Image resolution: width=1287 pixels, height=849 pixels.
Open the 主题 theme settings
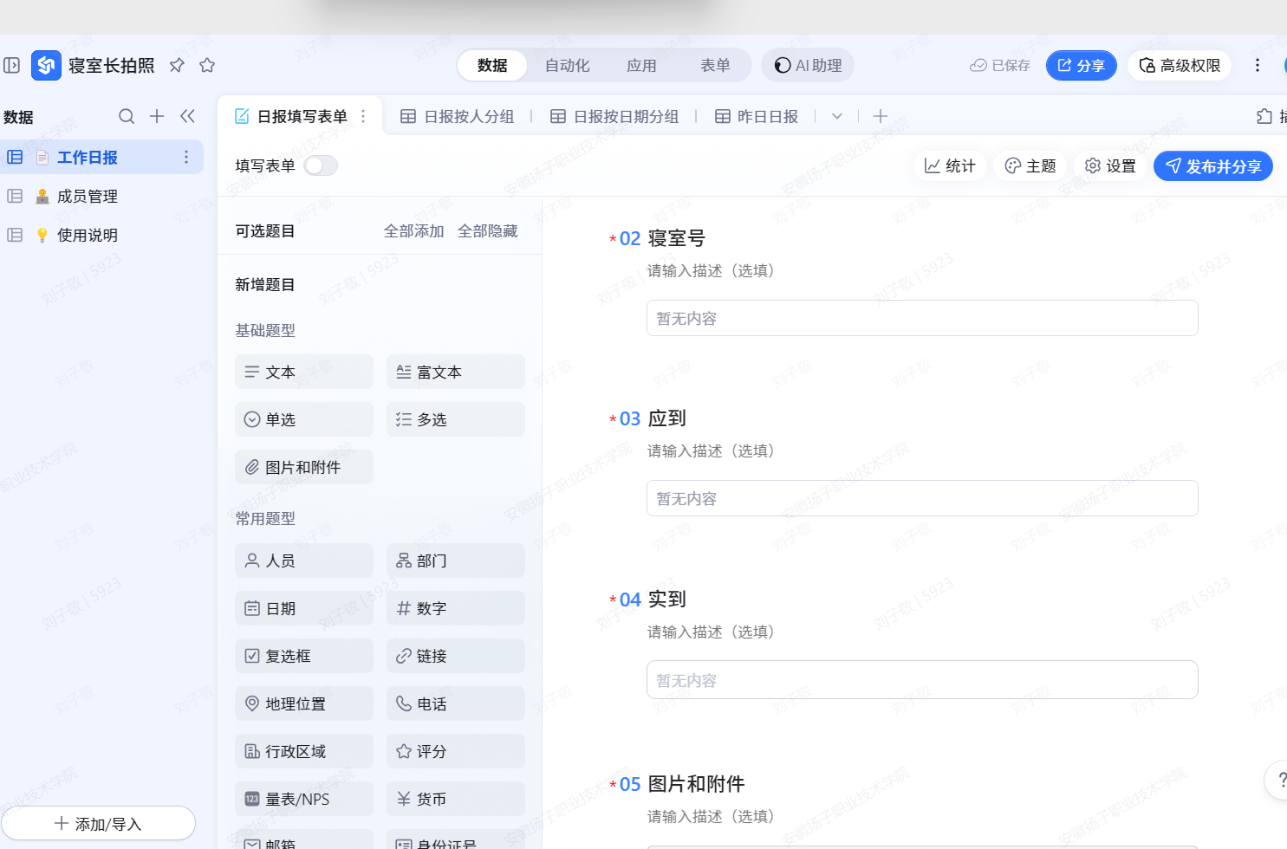(x=1030, y=165)
